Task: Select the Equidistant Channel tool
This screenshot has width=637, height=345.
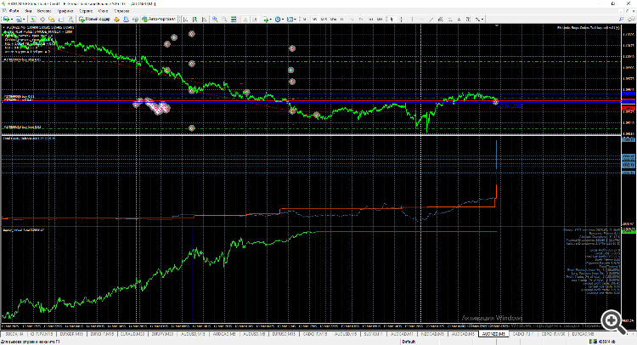Action: click(x=440, y=19)
